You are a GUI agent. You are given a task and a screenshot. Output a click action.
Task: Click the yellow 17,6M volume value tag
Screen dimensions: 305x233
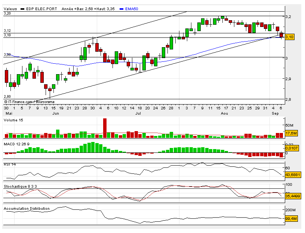(x=291, y=133)
